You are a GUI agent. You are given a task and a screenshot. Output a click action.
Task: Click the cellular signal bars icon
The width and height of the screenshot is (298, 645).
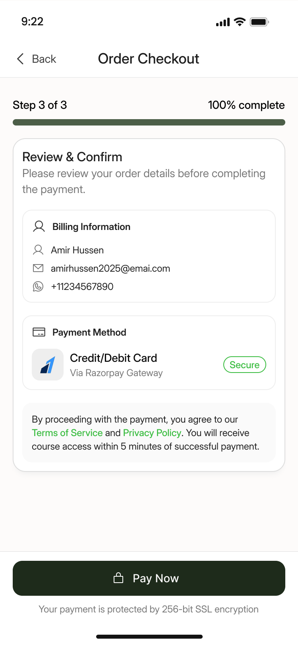pos(223,22)
